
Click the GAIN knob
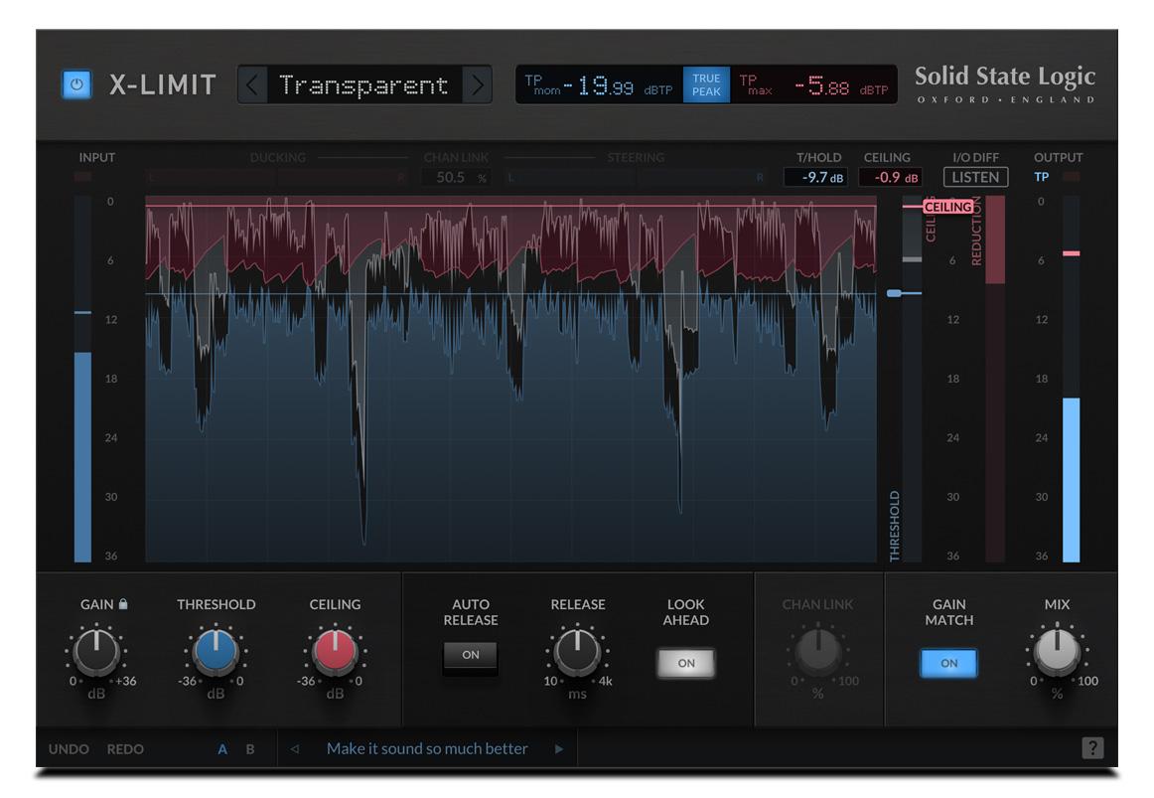[x=96, y=652]
